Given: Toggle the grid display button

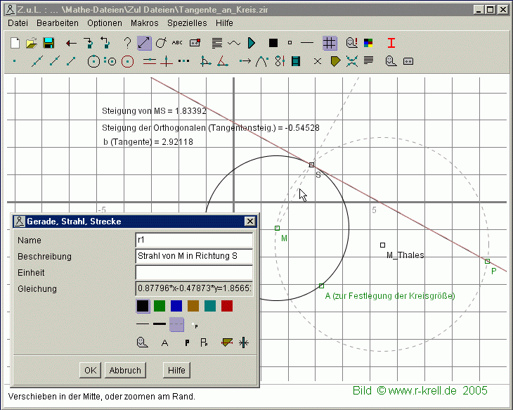Looking at the screenshot, I should [330, 43].
